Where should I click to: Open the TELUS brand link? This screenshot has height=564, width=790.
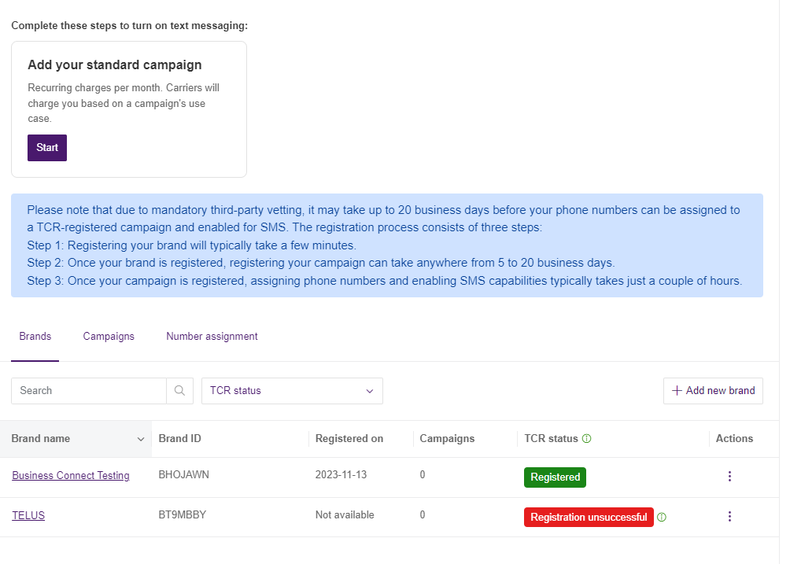click(x=28, y=516)
